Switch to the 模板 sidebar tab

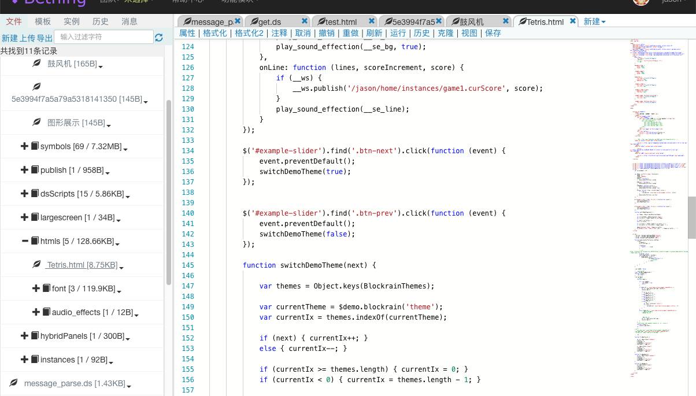click(43, 21)
